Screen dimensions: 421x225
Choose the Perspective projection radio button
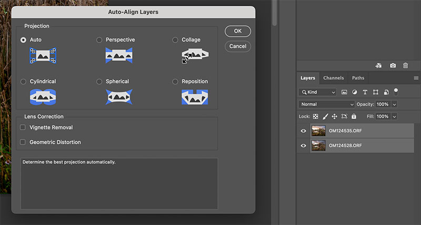click(99, 40)
